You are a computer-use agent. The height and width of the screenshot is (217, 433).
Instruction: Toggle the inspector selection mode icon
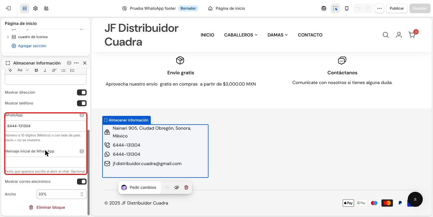[335, 8]
